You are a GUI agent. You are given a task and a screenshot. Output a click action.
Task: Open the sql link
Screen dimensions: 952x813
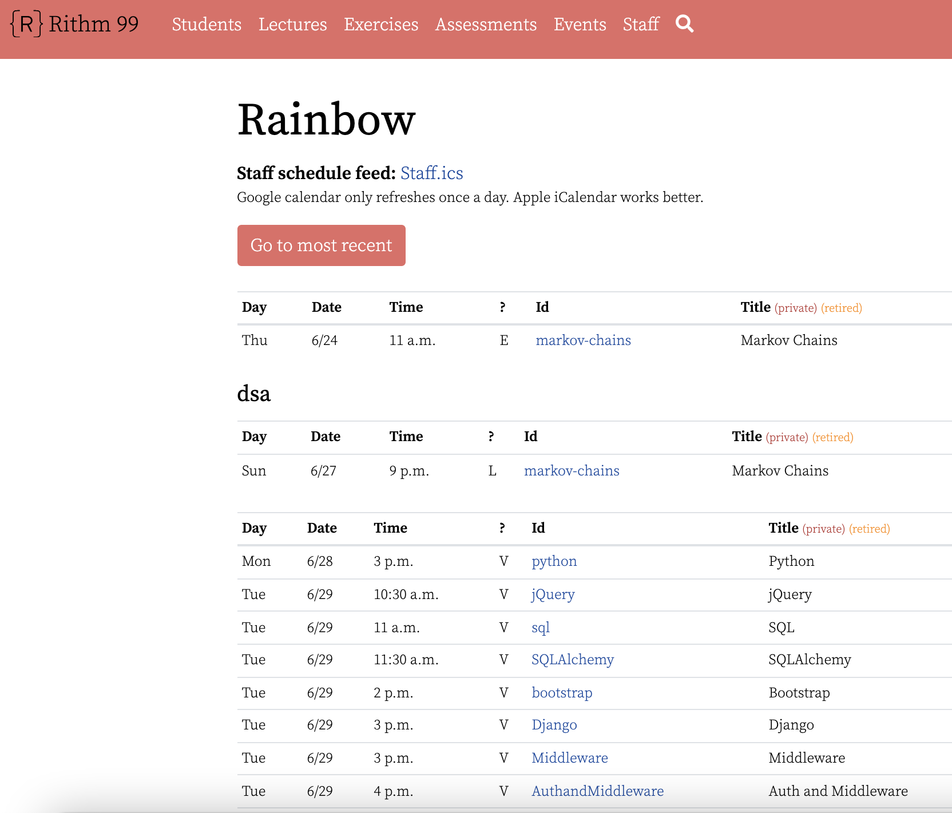pos(540,628)
